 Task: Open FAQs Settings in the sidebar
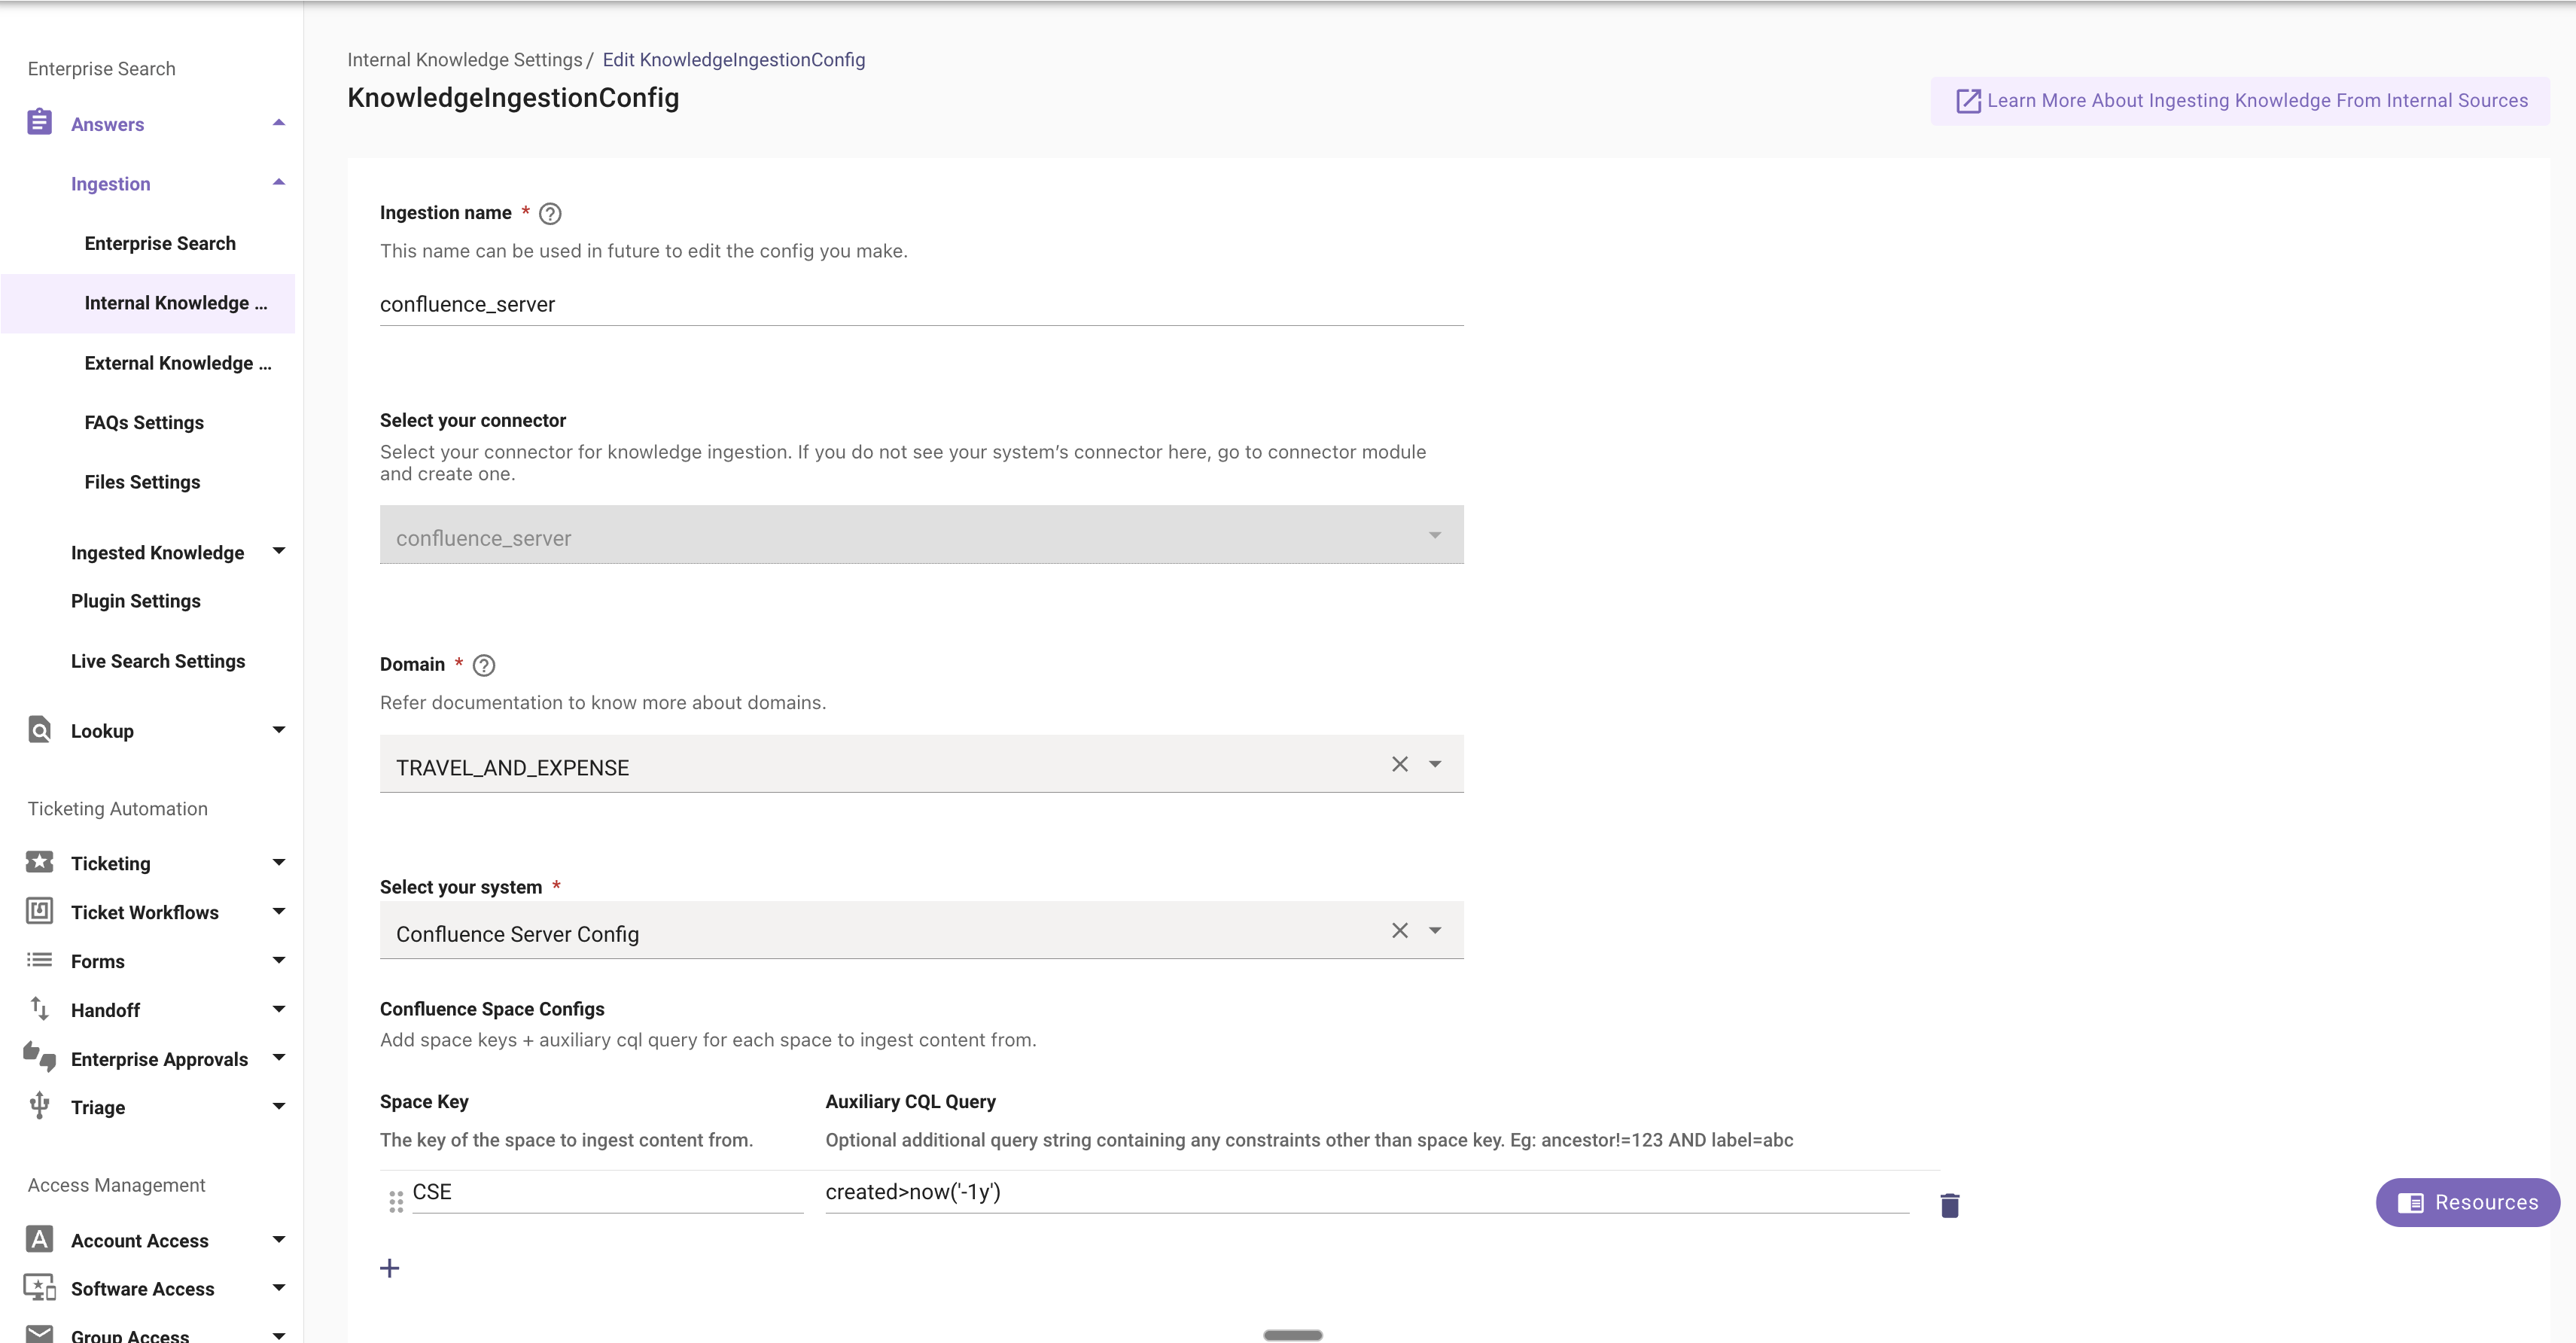(x=144, y=422)
